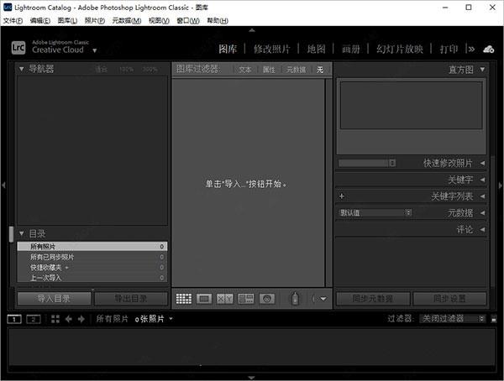Viewport: 504px width, 381px height.
Task: Select 无 in library filter bar
Action: (320, 70)
